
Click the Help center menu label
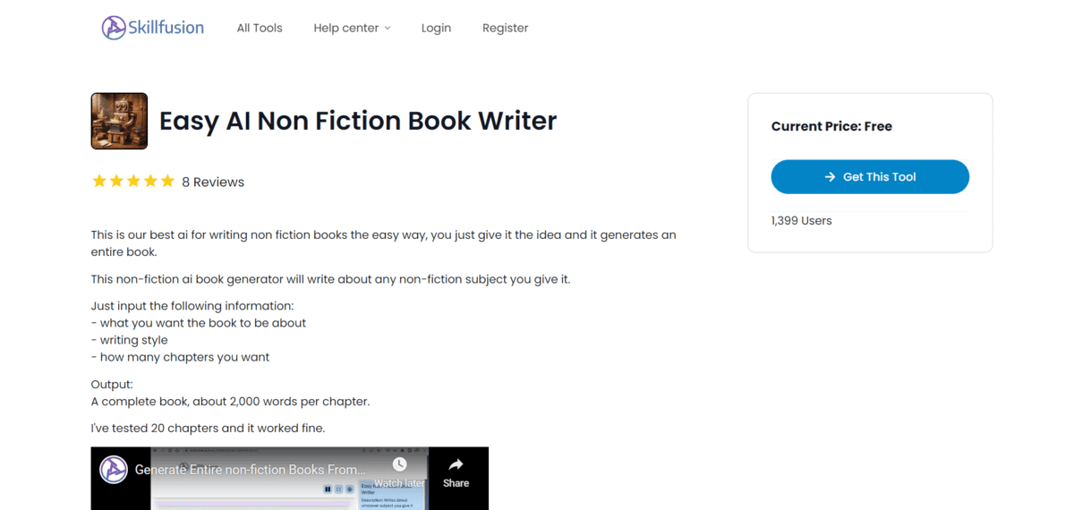(x=345, y=28)
